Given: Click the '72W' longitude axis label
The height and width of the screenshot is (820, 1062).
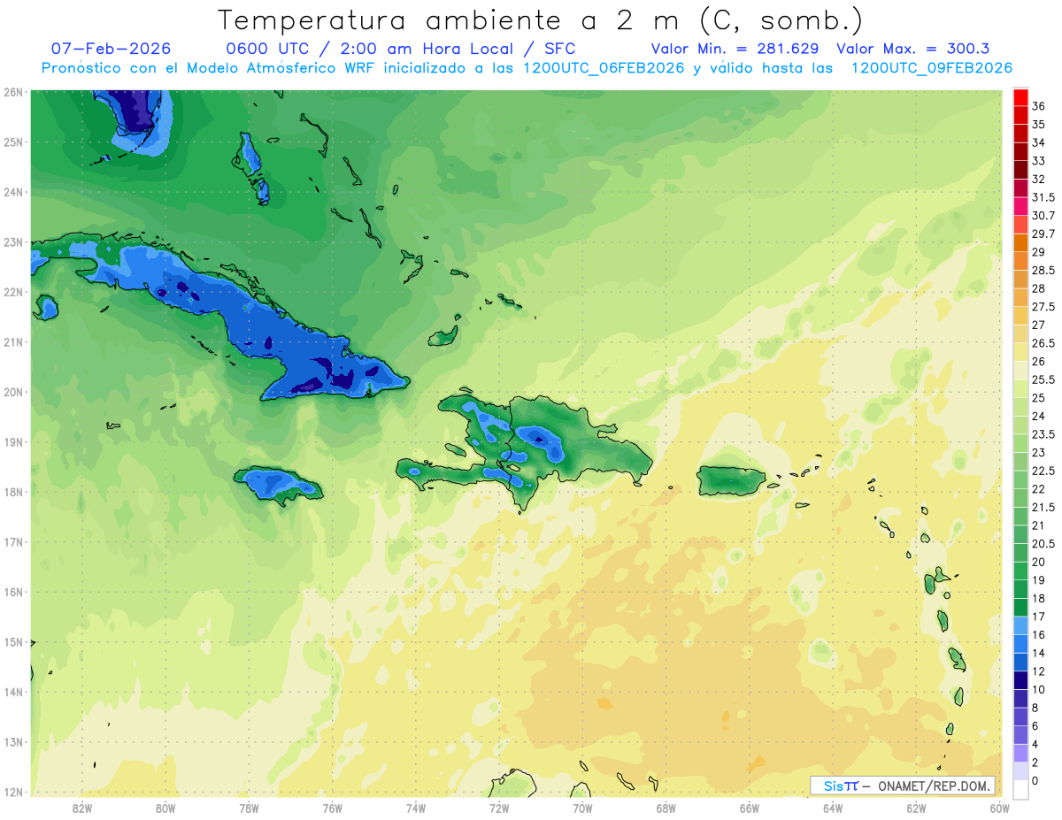Looking at the screenshot, I should (x=499, y=808).
